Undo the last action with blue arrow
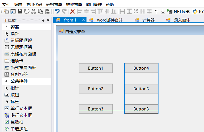The image size is (204, 132). coord(57,11)
